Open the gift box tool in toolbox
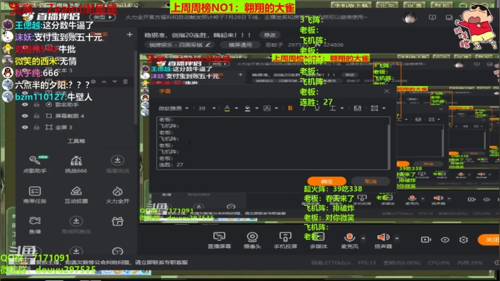The image size is (500, 281). (117, 221)
